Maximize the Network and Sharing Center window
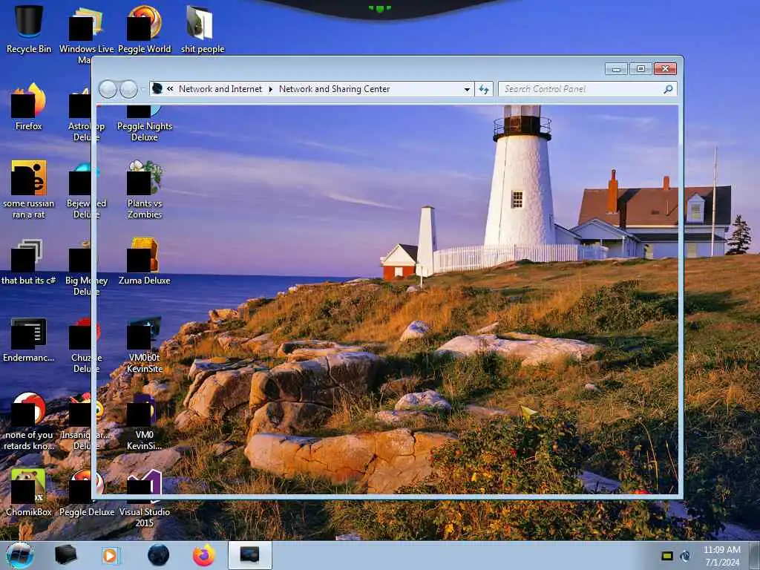Viewport: 760px width, 570px height. click(x=641, y=69)
